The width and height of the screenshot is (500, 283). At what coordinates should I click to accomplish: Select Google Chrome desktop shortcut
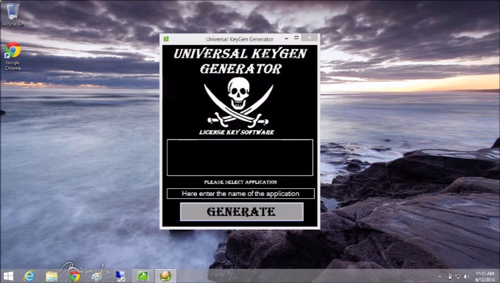click(x=13, y=57)
